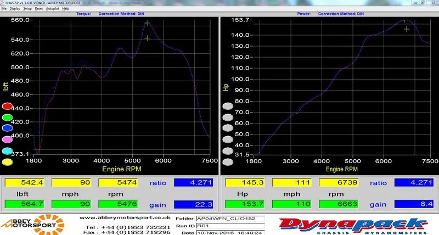Select the pink run color dot
Viewport: 439px width, 235px height.
click(7, 139)
